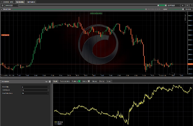Click the Equity legend entry in equity chart
193x126 pixels.
coord(58,124)
